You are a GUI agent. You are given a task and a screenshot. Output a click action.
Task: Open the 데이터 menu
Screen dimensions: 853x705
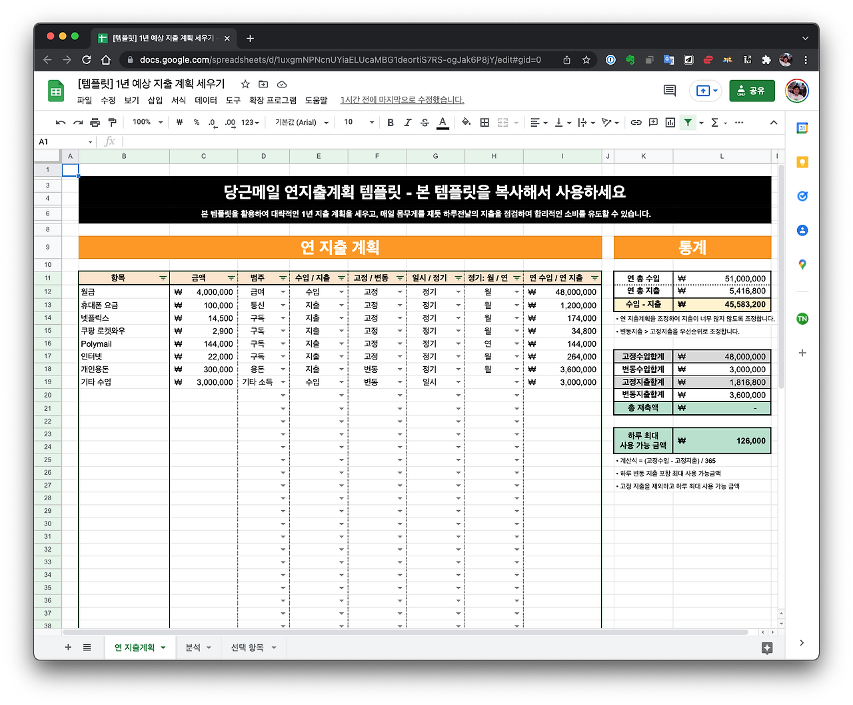pos(206,100)
